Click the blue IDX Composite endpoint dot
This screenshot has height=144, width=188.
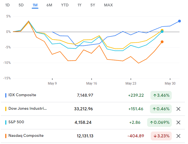179,21
